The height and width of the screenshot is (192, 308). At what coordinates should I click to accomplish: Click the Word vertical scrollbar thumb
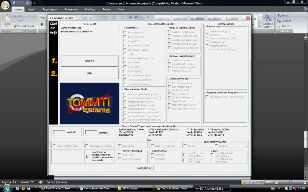306,139
